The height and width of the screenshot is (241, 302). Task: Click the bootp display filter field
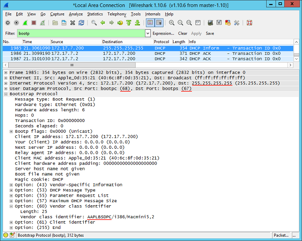(x=81, y=33)
